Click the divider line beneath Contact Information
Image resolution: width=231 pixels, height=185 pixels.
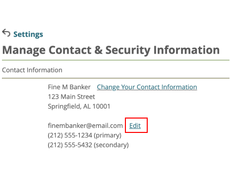(x=115, y=78)
